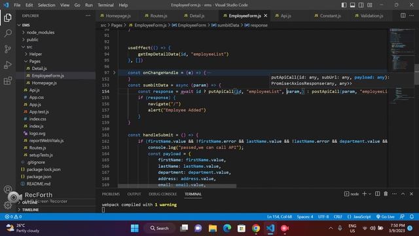Open Source Control view

pyautogui.click(x=8, y=49)
